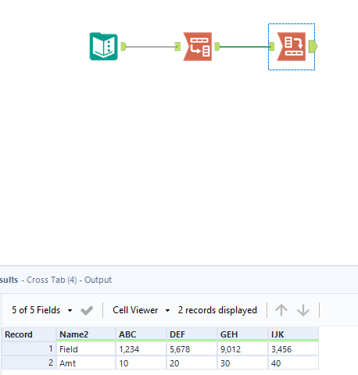Screen dimensions: 358x375
Task: Select the Cross Tab tool on canvas
Action: coord(292,47)
